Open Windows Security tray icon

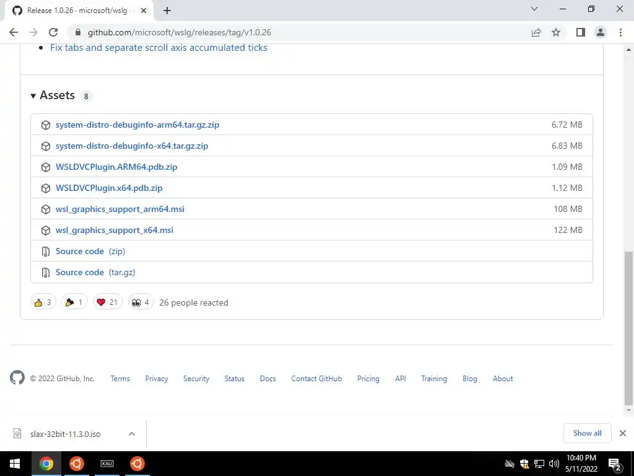pos(524,464)
